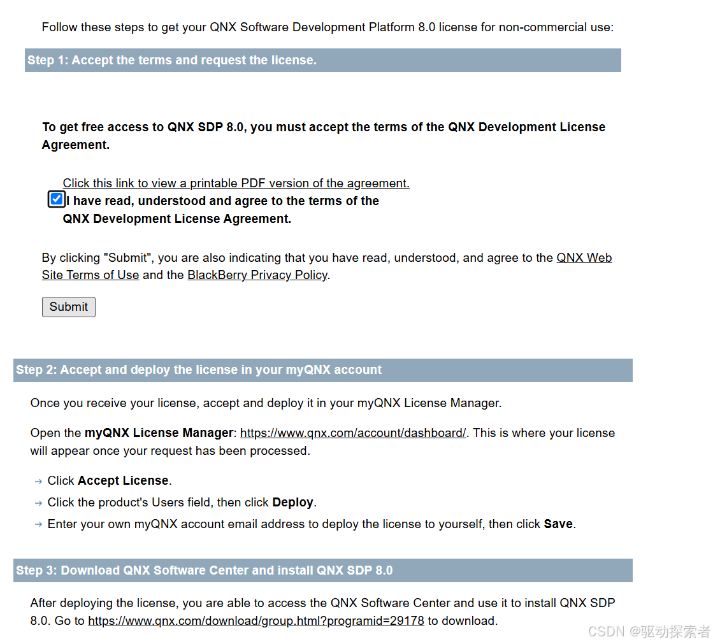The image size is (713, 644).
Task: Click the 'To get free access to QNX SDP 8.0' paragraph
Action: point(323,136)
